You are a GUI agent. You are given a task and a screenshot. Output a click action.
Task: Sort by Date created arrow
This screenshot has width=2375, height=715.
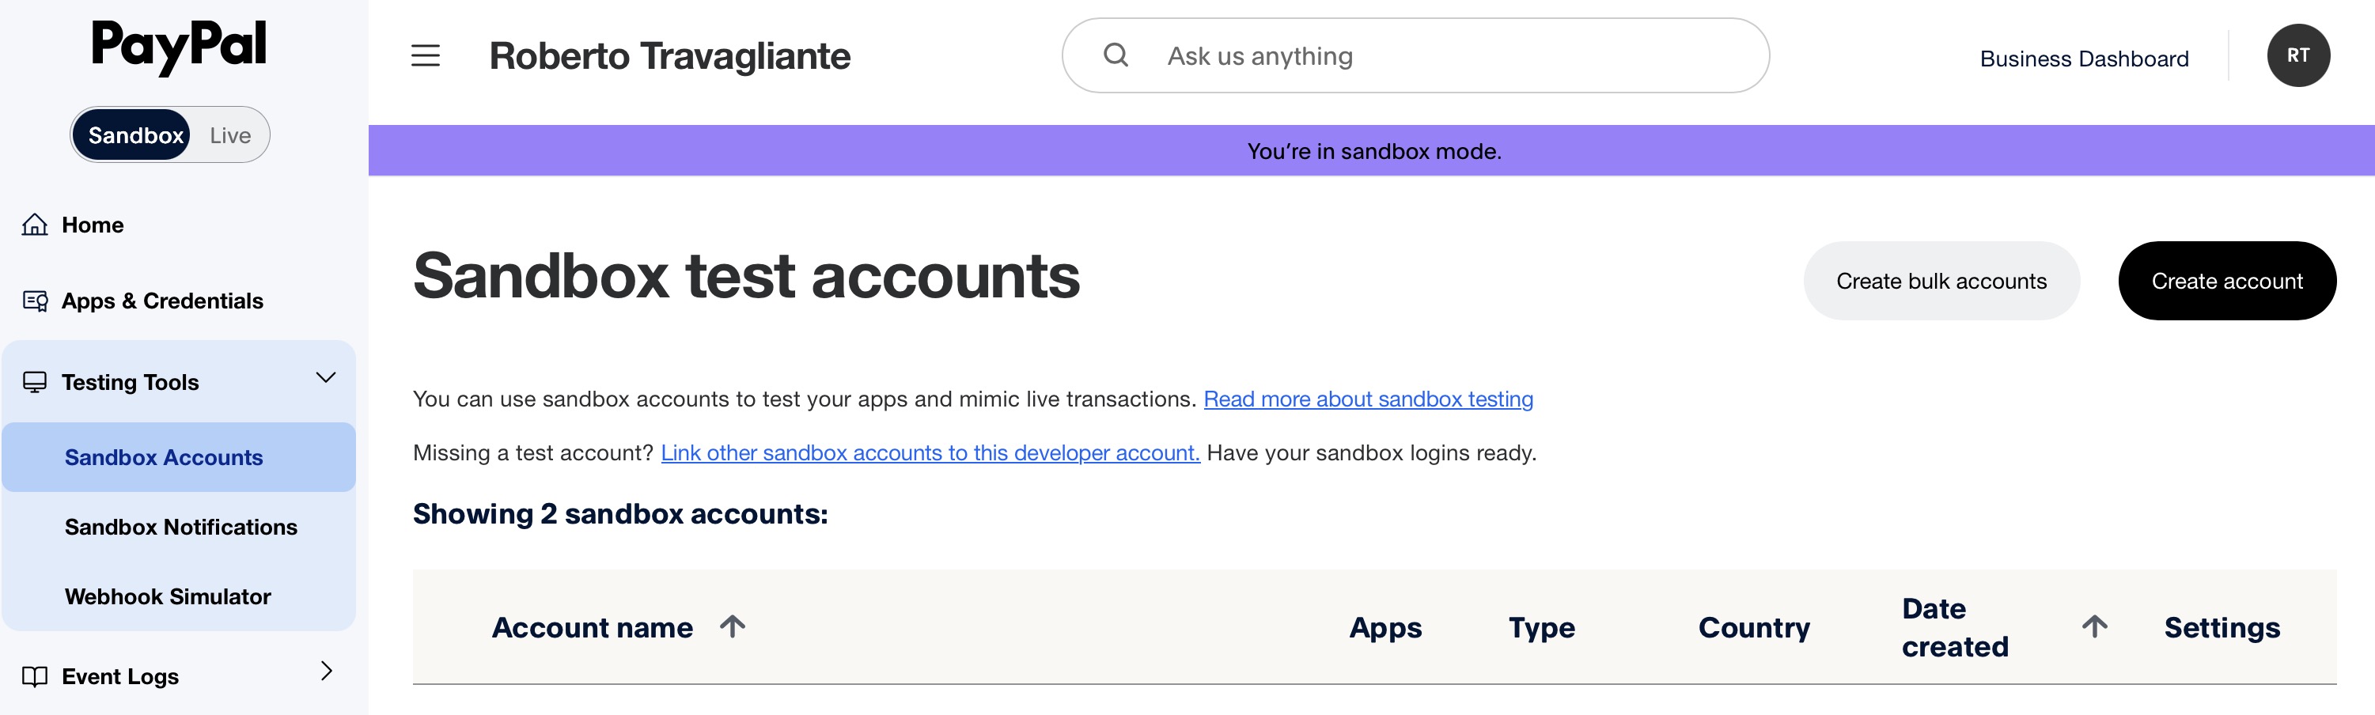click(x=2094, y=626)
